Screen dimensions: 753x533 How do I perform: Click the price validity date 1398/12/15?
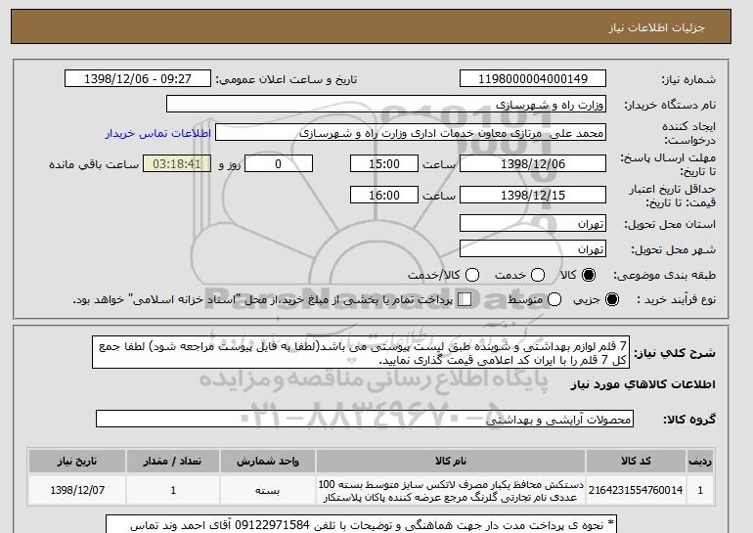point(533,195)
